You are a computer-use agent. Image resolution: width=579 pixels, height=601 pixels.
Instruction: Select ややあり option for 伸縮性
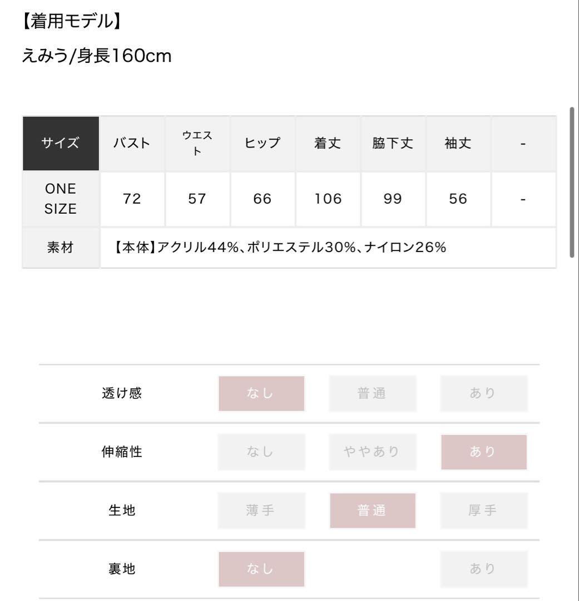point(373,452)
